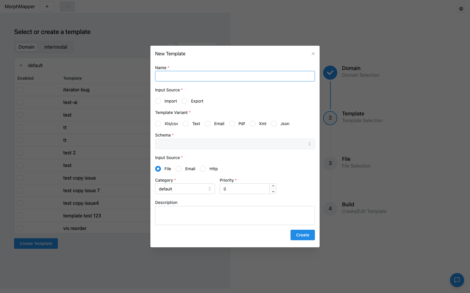Open the Schema dropdown
Image resolution: width=470 pixels, height=293 pixels.
[235, 144]
